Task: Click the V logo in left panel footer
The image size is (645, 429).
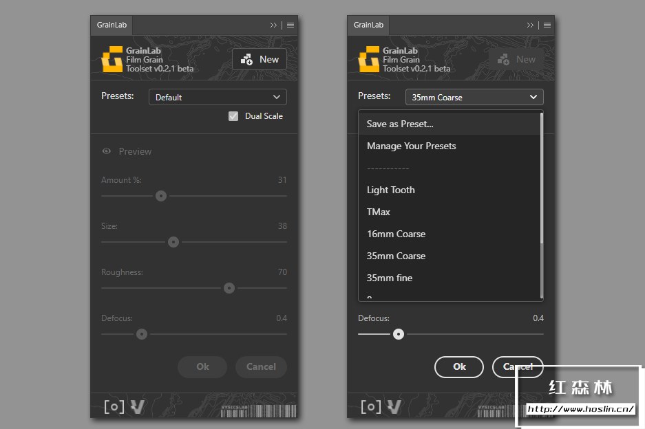Action: point(138,407)
